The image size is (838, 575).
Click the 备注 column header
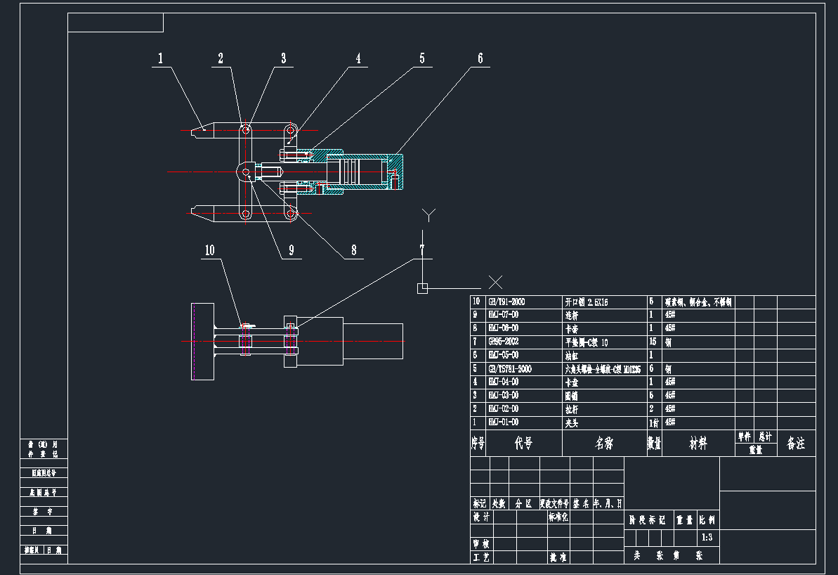(x=797, y=444)
